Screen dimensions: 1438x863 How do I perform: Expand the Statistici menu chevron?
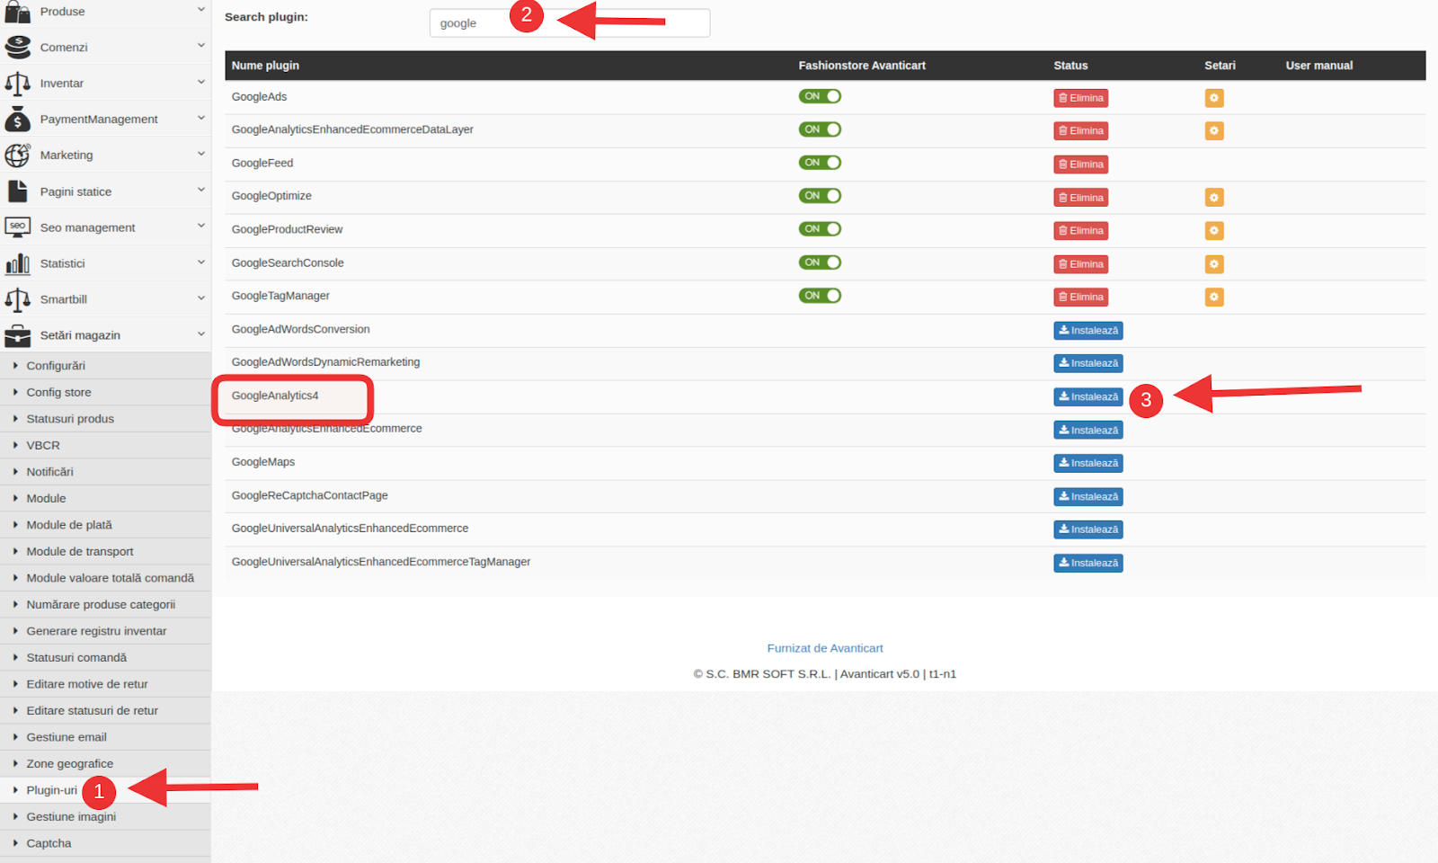[201, 262]
